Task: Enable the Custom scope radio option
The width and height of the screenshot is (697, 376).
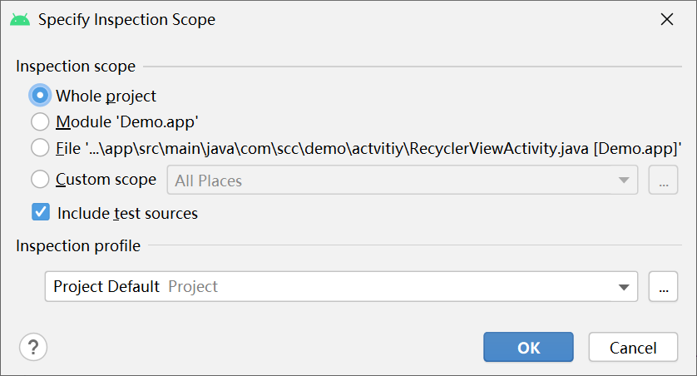Action: click(40, 179)
